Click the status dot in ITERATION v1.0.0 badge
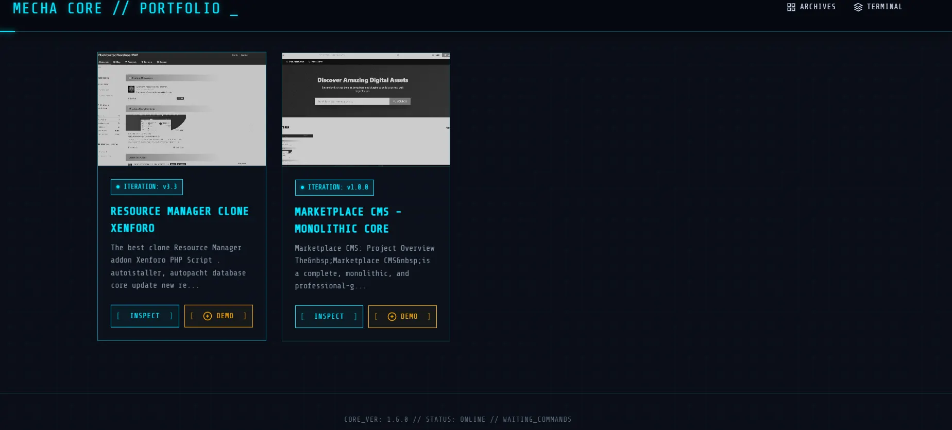 pos(302,187)
